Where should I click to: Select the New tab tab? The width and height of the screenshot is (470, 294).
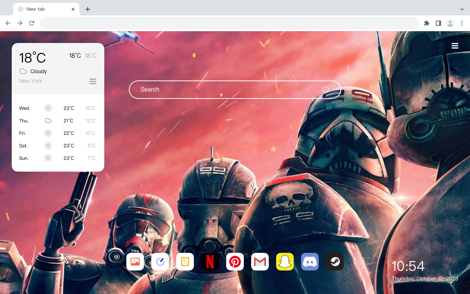(x=46, y=9)
